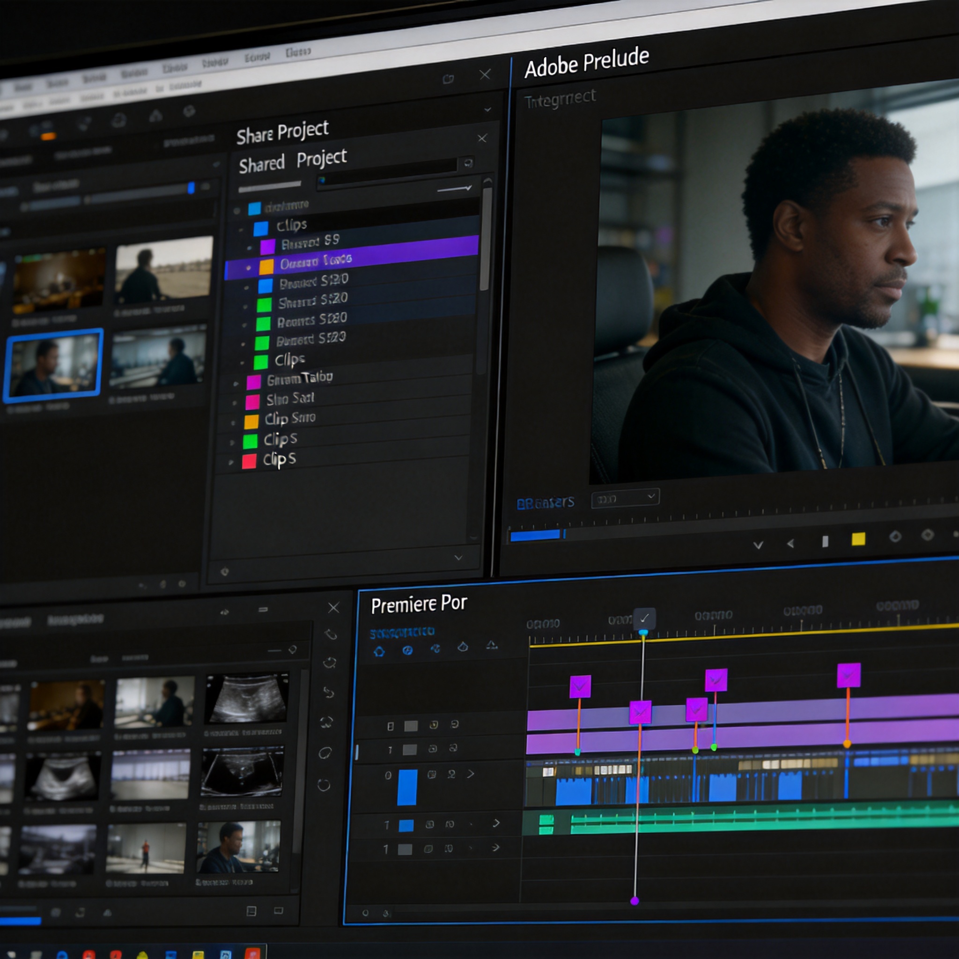Click the blue label left of the monitor dropdown

point(545,503)
